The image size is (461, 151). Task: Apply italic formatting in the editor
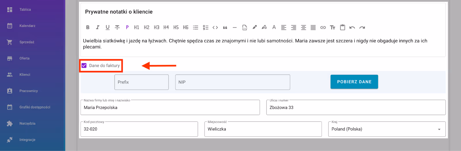[x=98, y=28]
